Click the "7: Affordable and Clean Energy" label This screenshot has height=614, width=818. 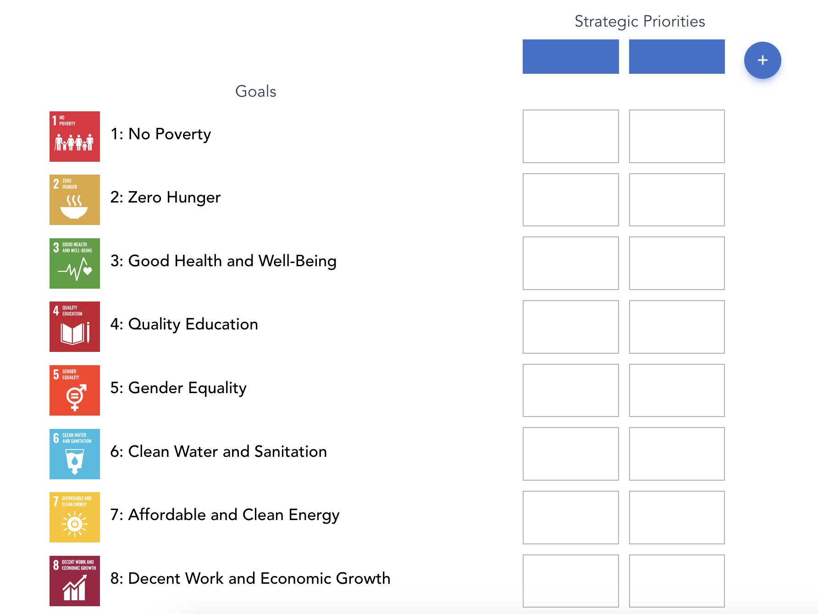point(225,515)
